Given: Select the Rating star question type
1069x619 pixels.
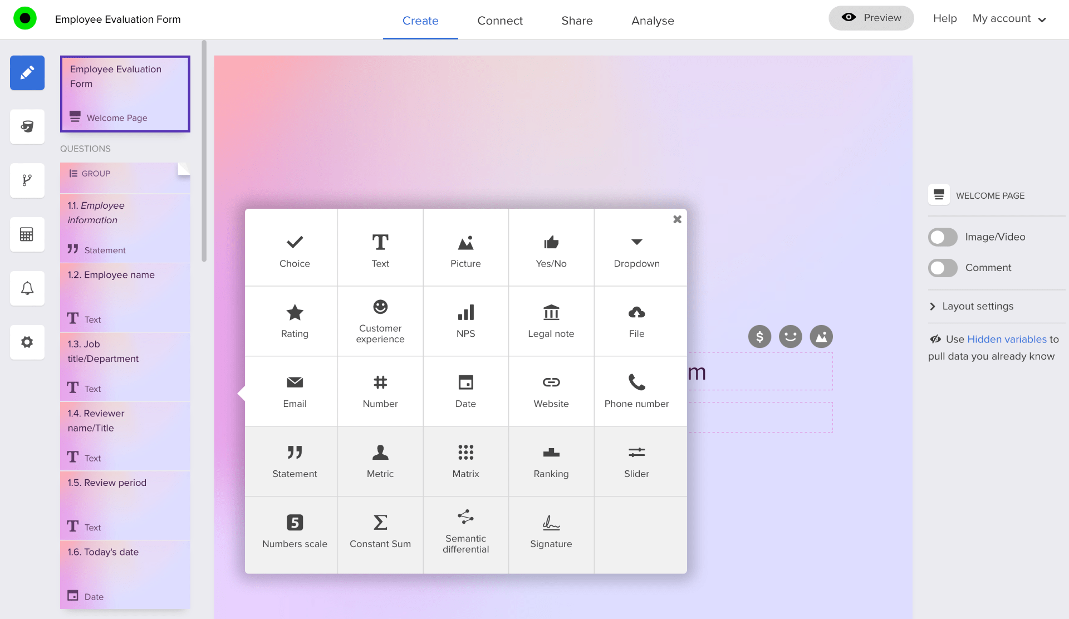Looking at the screenshot, I should click(295, 321).
